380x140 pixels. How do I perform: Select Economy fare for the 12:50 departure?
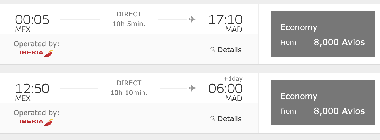coord(322,103)
